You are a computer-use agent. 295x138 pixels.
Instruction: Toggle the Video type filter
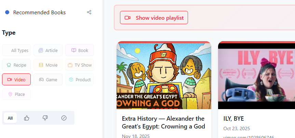16,80
